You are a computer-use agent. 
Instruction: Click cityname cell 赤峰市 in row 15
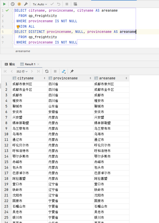coord(29,162)
